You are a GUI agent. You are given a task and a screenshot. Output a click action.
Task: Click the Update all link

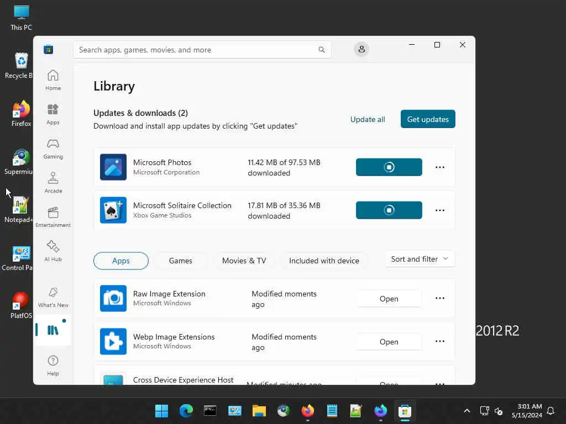(x=368, y=119)
